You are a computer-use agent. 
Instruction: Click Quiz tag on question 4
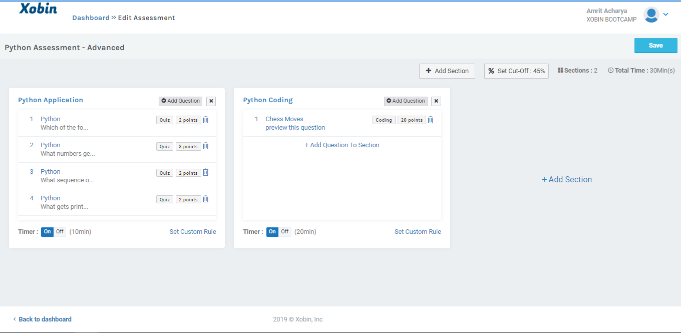point(165,199)
